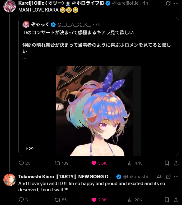Open Grok icon on Kiara's tweet
The width and height of the screenshot is (182, 205).
click(x=168, y=177)
